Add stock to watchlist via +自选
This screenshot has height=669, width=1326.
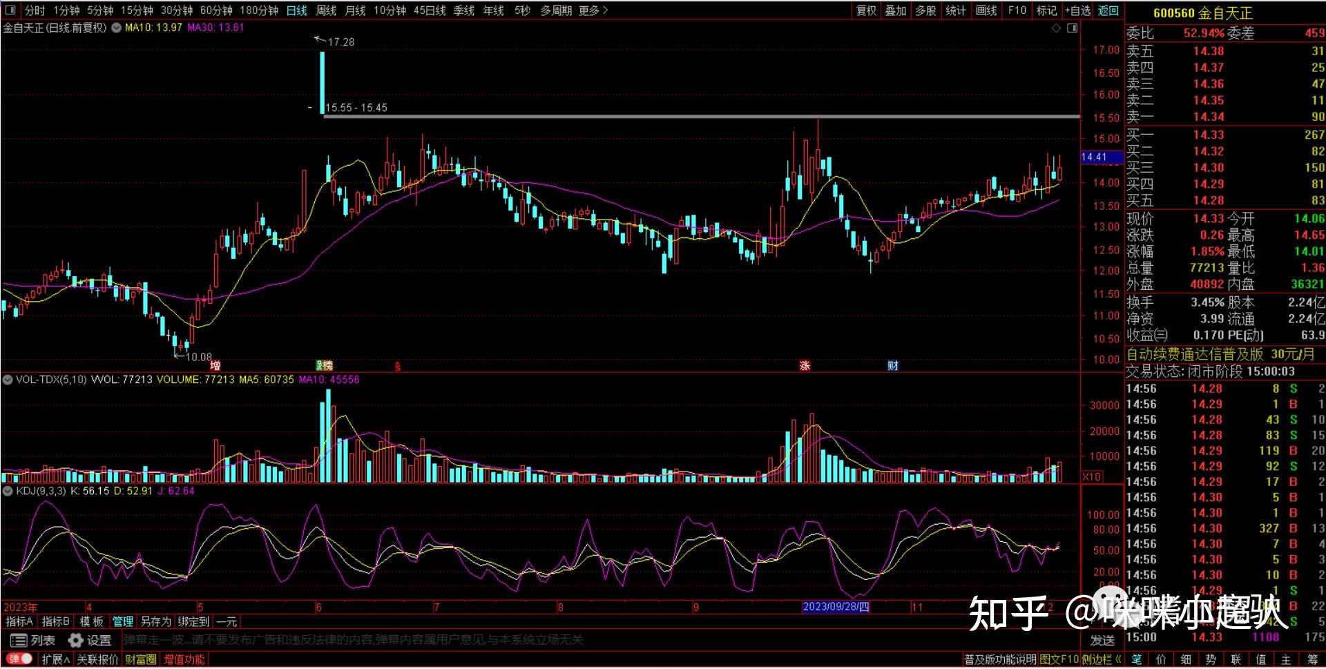tap(1077, 11)
